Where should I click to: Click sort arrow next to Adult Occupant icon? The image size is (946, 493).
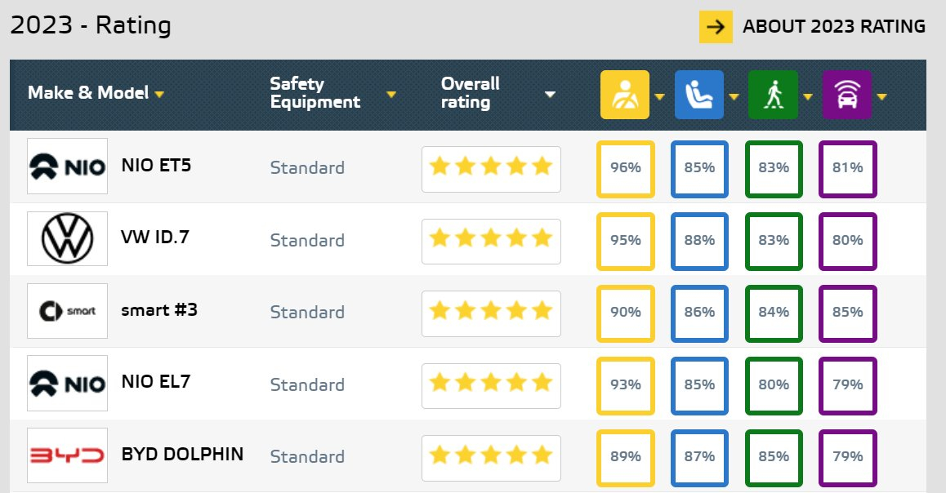coord(659,96)
